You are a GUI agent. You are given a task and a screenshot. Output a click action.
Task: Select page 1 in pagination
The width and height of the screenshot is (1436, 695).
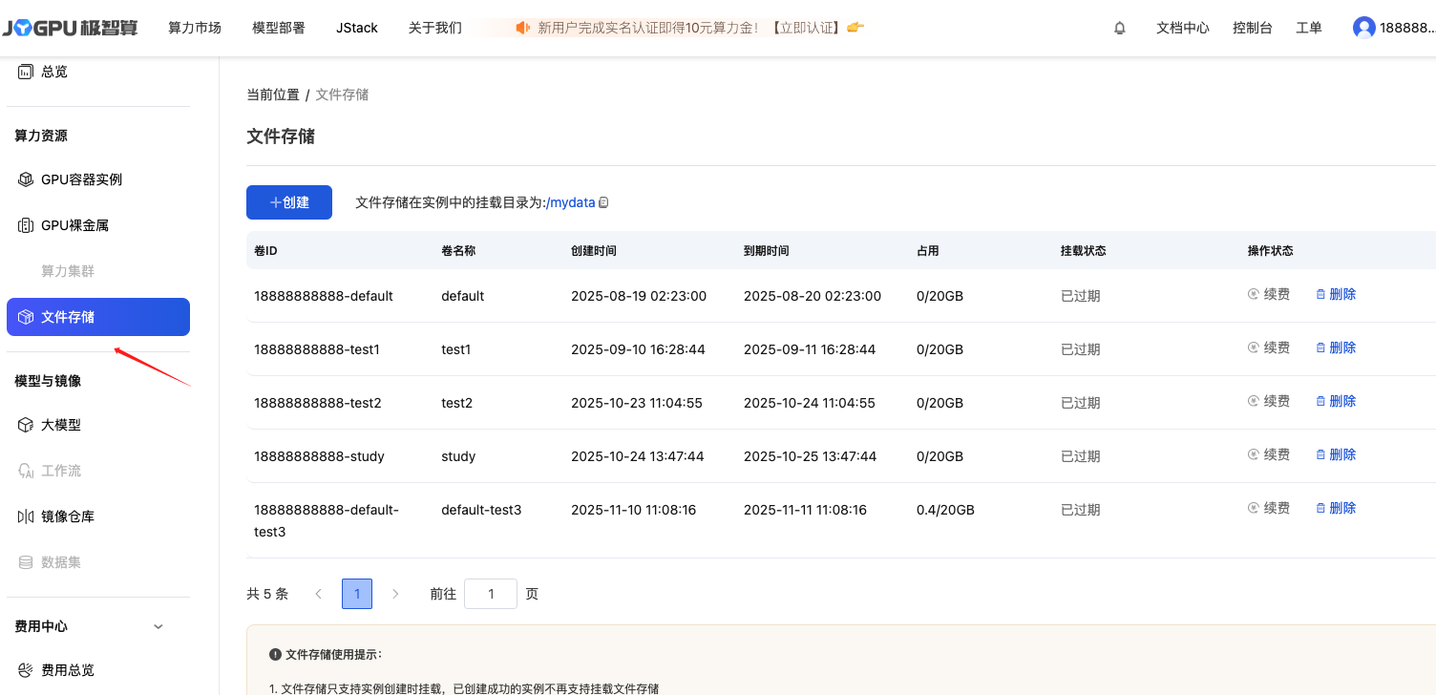click(357, 594)
